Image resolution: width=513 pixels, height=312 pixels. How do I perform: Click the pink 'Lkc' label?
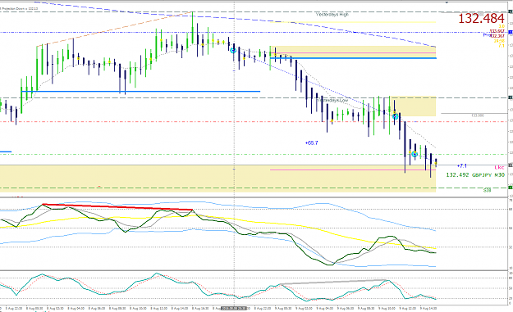499,167
